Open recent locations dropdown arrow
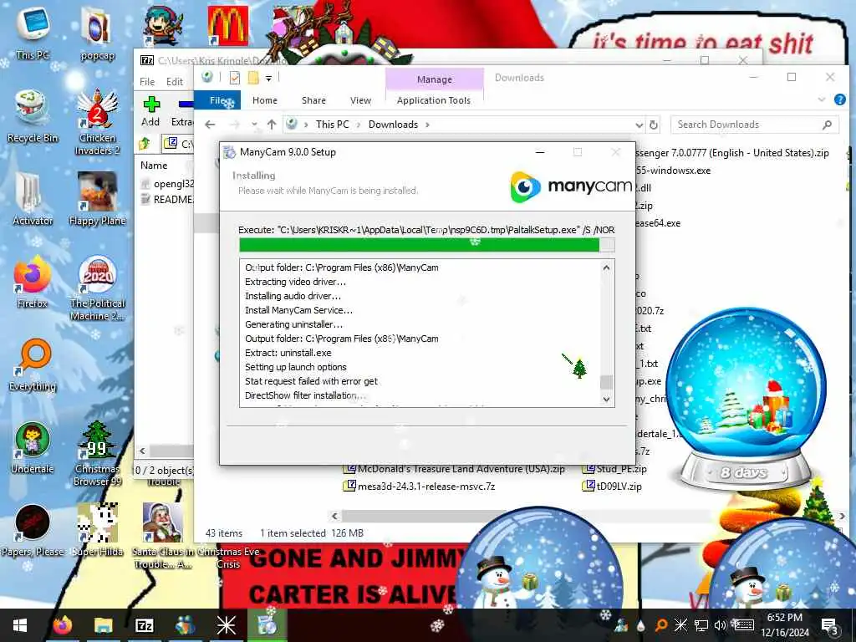This screenshot has width=856, height=642. (x=254, y=125)
